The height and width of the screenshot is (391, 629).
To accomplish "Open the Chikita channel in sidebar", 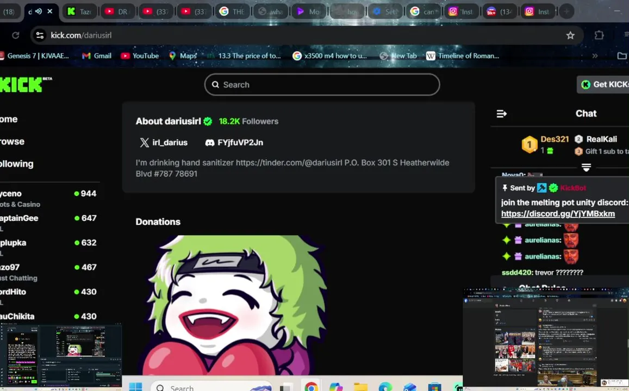I will tap(48, 316).
